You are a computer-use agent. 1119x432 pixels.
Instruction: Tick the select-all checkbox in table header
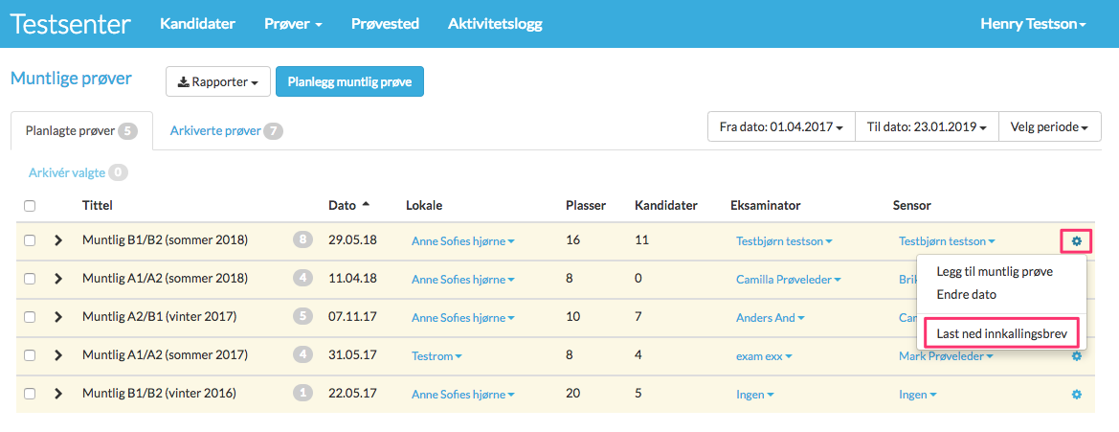click(30, 206)
